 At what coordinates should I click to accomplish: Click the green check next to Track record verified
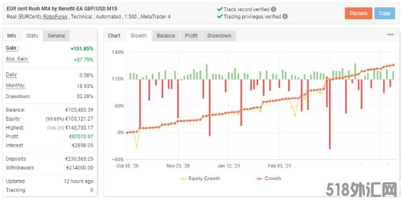219,9
